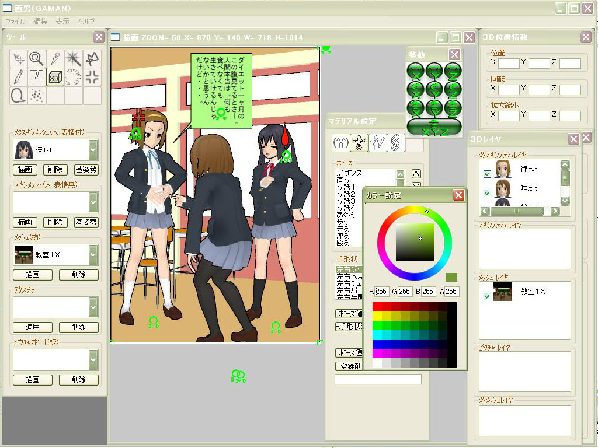The width and height of the screenshot is (598, 448).
Task: Click the scale-Y green button
Action: (x=434, y=108)
